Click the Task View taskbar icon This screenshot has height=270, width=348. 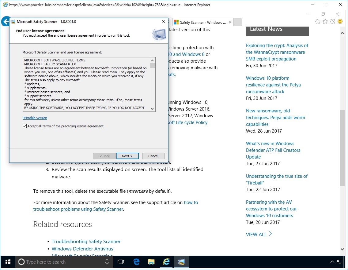pos(121,262)
